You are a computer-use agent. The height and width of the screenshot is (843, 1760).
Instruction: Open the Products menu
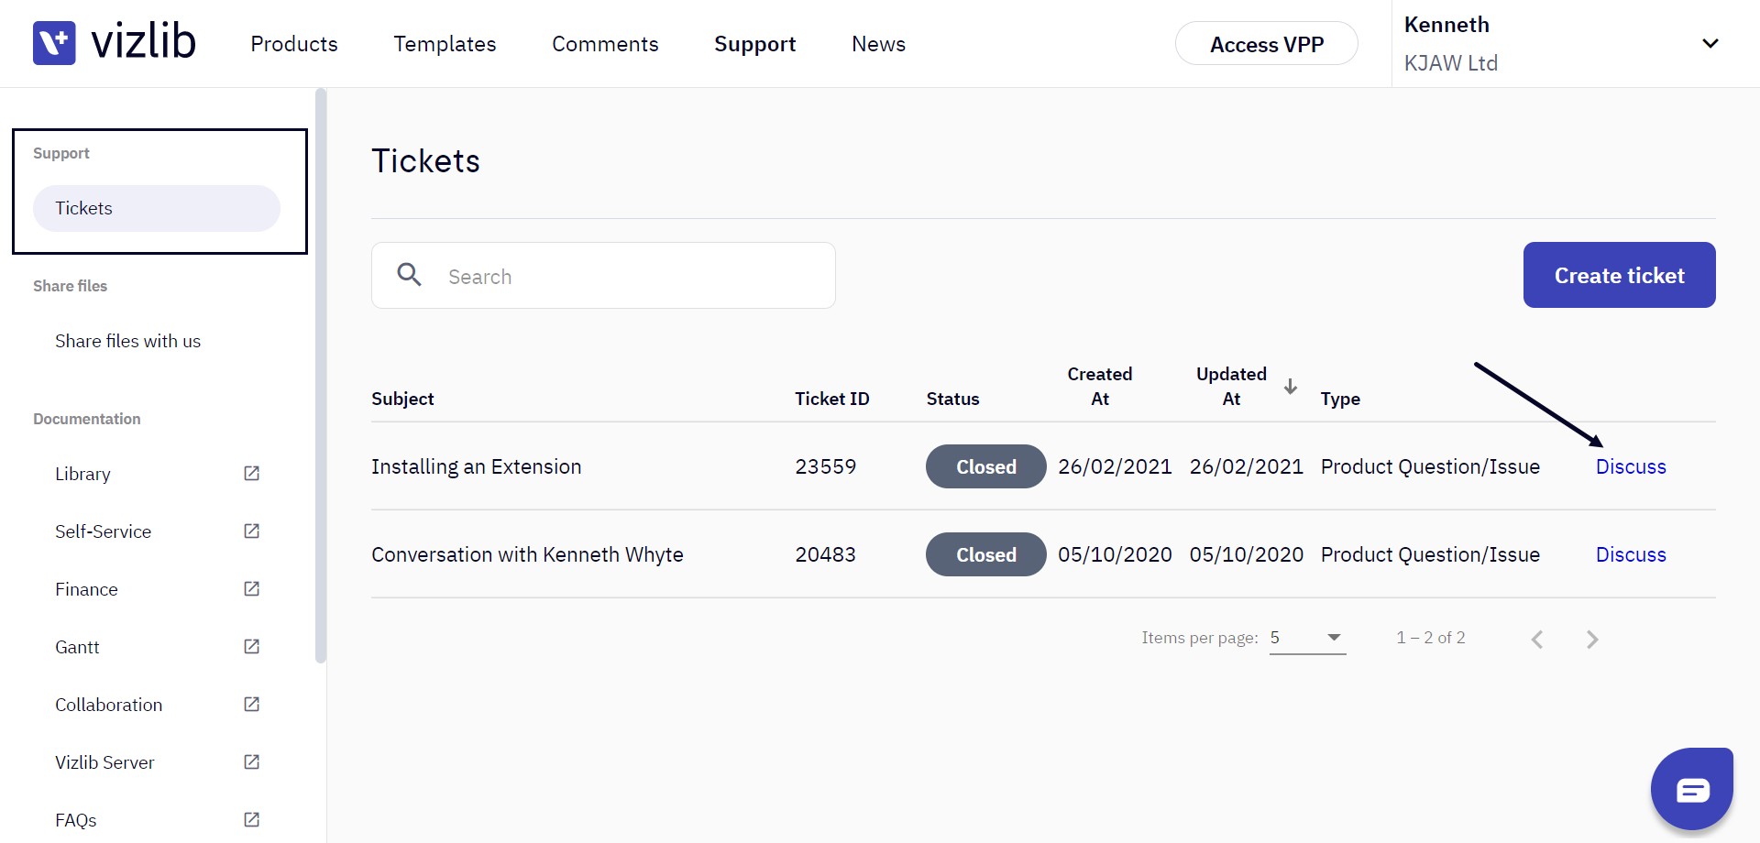[294, 44]
